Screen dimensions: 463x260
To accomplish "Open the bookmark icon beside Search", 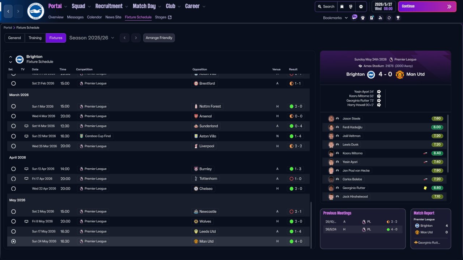I will click(342, 6).
